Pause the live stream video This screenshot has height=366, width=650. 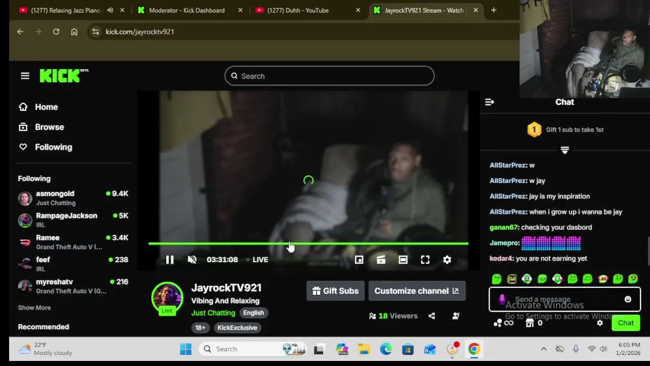pyautogui.click(x=170, y=260)
